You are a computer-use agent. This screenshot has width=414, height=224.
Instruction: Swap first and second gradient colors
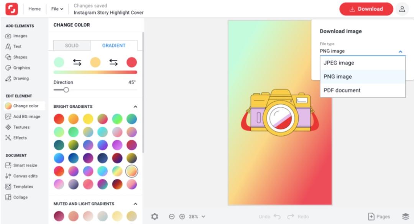click(77, 63)
